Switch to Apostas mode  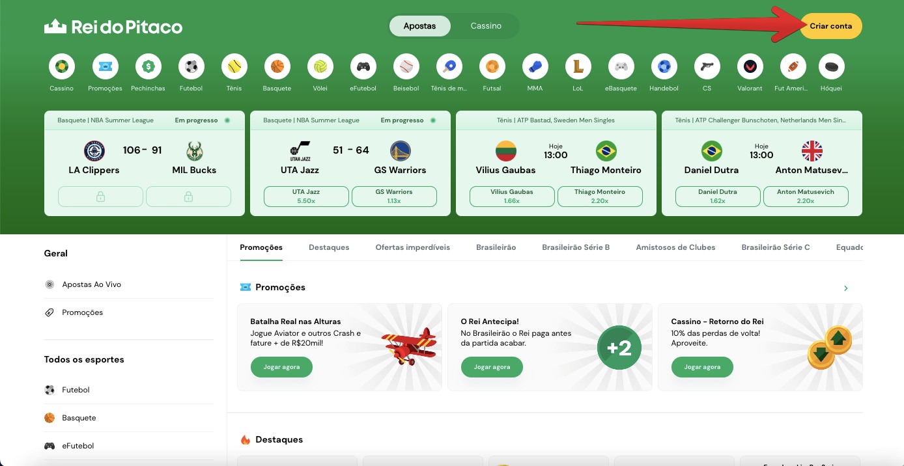(420, 26)
